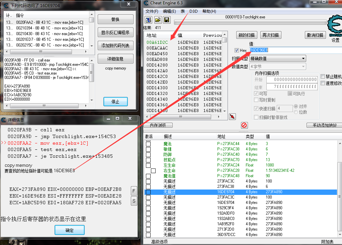Activate the 魔法 row checkbox
This screenshot has height=245, width=342.
point(148,144)
